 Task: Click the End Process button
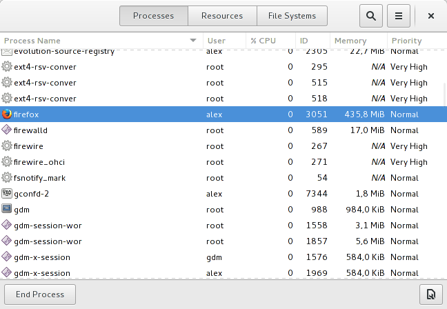tap(40, 295)
